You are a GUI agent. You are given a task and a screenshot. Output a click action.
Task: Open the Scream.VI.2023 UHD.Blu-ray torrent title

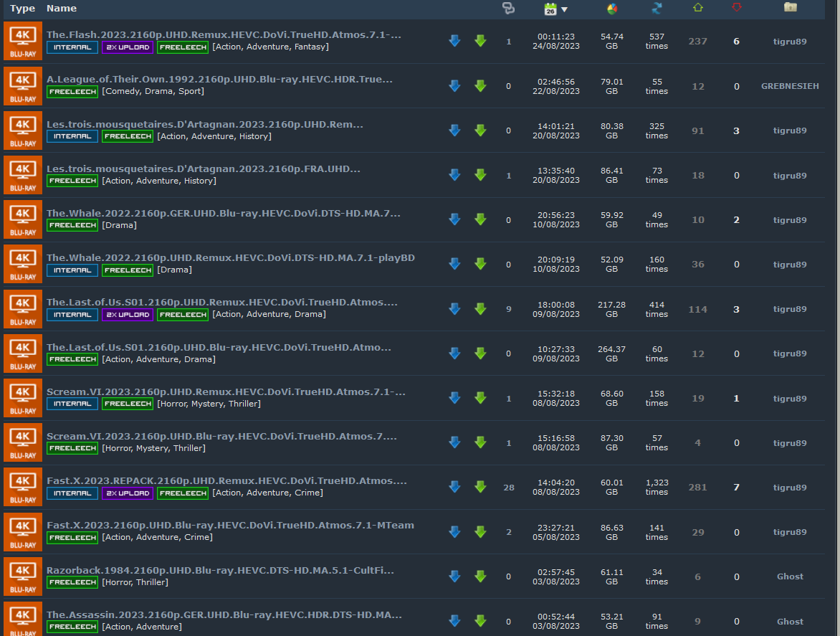221,436
